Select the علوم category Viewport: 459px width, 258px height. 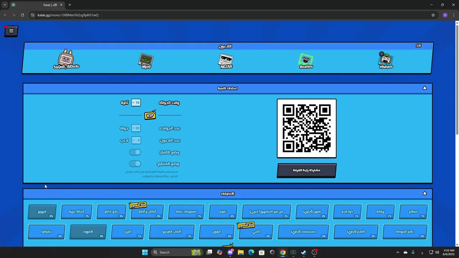click(223, 212)
